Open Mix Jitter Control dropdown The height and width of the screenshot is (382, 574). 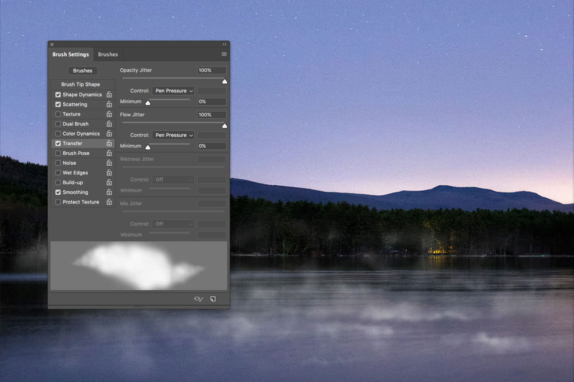[x=174, y=224]
